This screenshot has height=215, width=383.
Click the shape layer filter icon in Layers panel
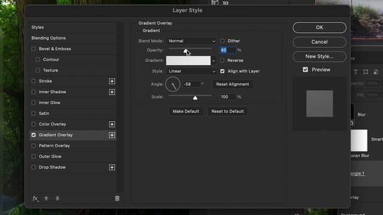(x=366, y=72)
